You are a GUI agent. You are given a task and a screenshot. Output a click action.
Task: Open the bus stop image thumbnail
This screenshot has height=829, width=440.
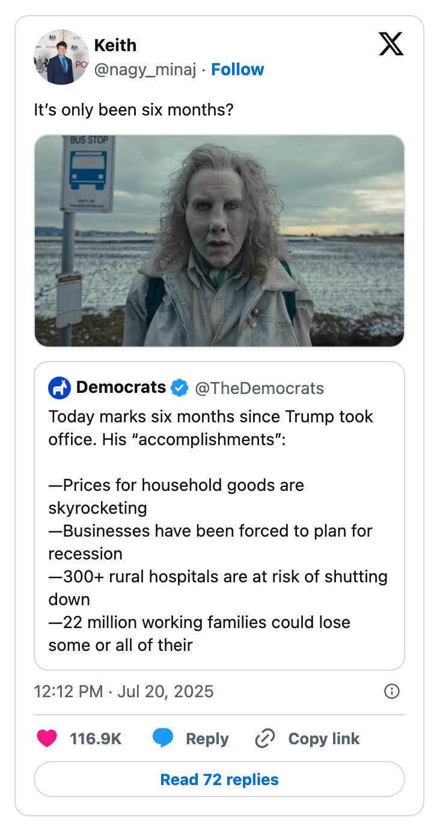(x=219, y=241)
